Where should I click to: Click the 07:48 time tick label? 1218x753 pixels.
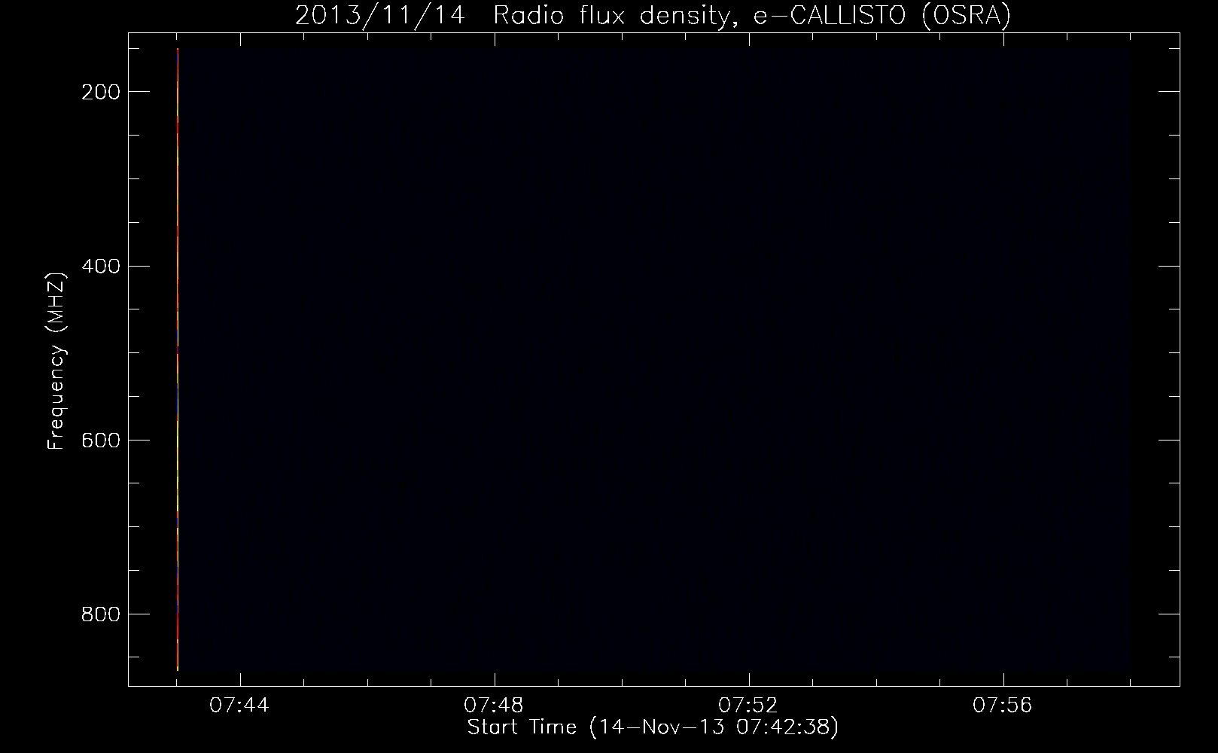(494, 706)
